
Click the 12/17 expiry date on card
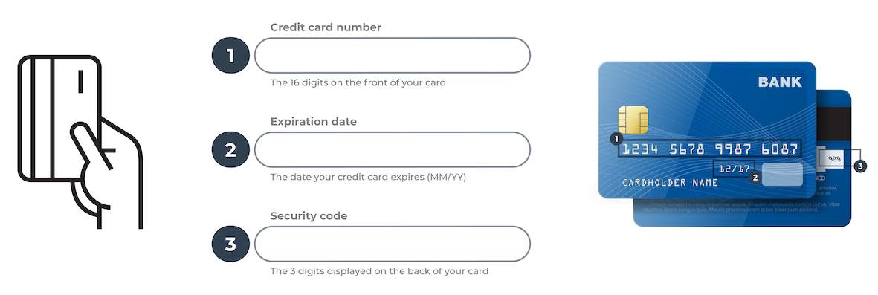[x=734, y=169]
